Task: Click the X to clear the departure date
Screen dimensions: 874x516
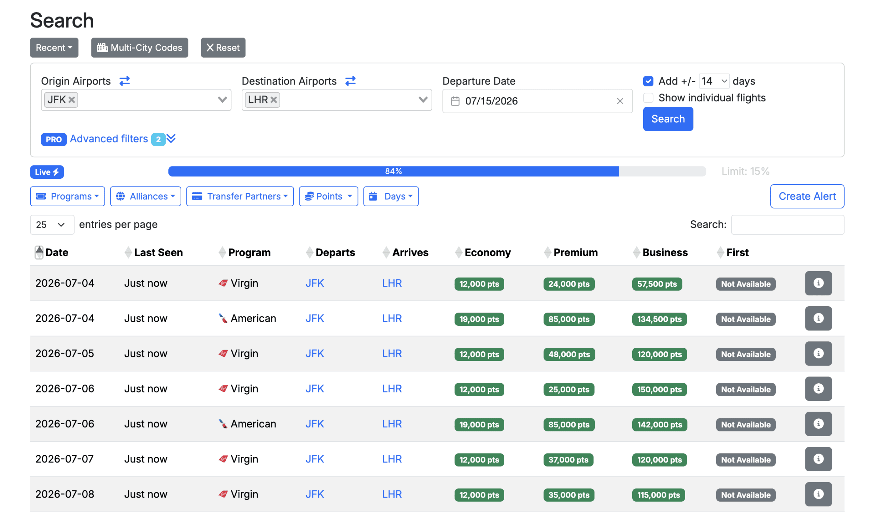Action: coord(620,101)
